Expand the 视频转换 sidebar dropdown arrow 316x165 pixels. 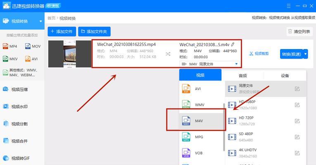pos(41,21)
